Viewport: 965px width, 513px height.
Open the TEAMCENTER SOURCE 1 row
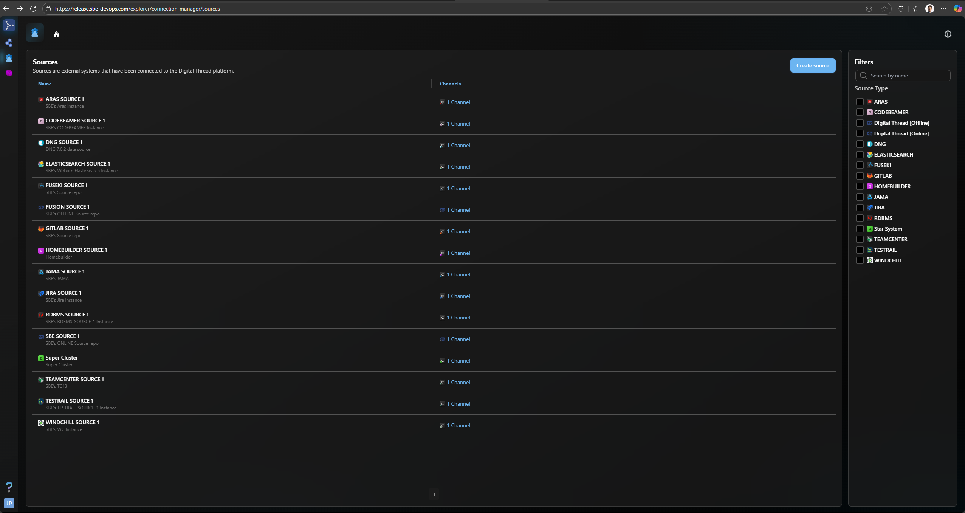pos(74,379)
